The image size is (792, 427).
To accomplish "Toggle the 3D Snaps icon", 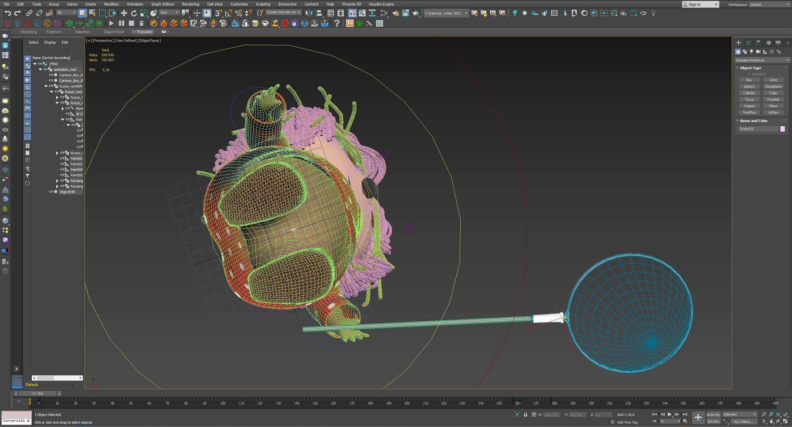I will click(219, 13).
